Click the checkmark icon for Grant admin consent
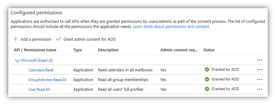The width and height of the screenshot is (276, 105). pos(58,39)
